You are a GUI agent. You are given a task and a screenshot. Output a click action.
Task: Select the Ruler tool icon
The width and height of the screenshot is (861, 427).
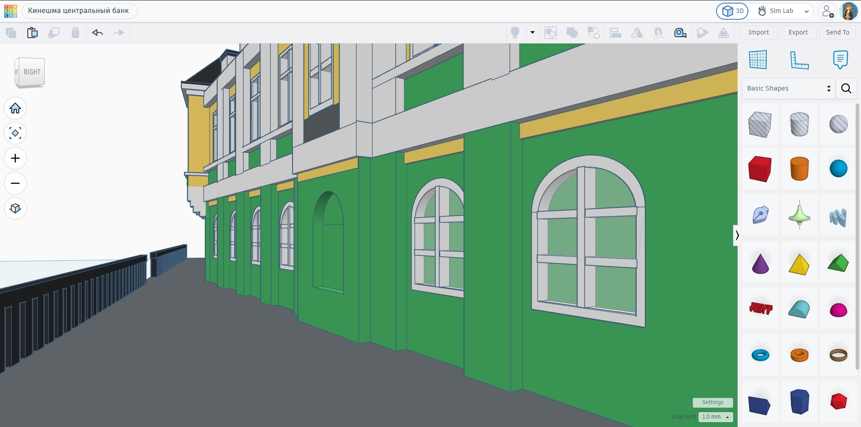(799, 60)
